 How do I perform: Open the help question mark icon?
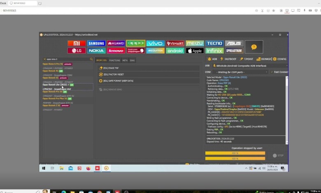click(254, 47)
